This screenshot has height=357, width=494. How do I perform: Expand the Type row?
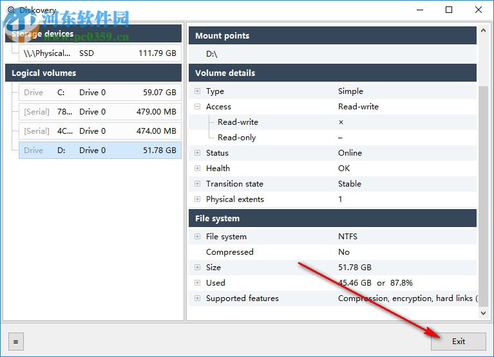tap(197, 91)
